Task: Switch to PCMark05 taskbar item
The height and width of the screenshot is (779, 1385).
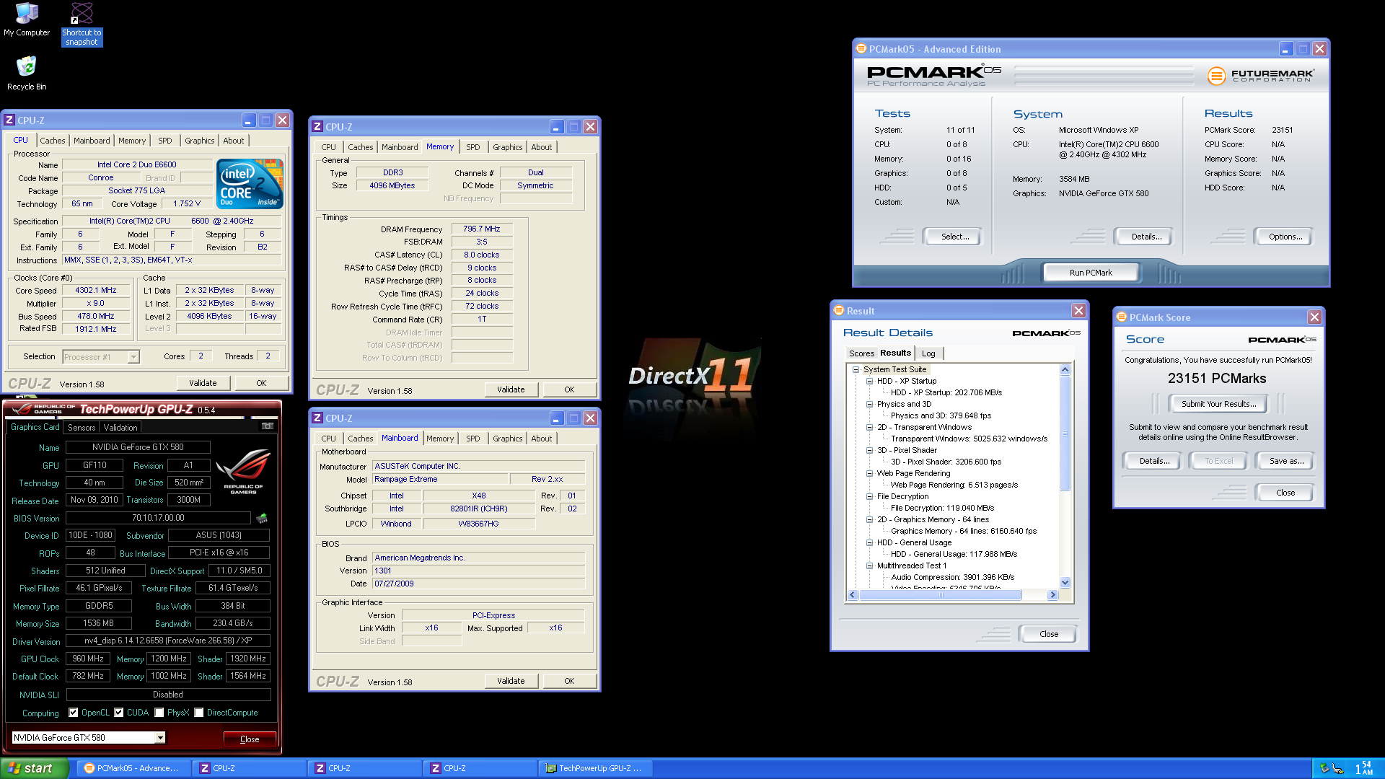Action: point(134,768)
